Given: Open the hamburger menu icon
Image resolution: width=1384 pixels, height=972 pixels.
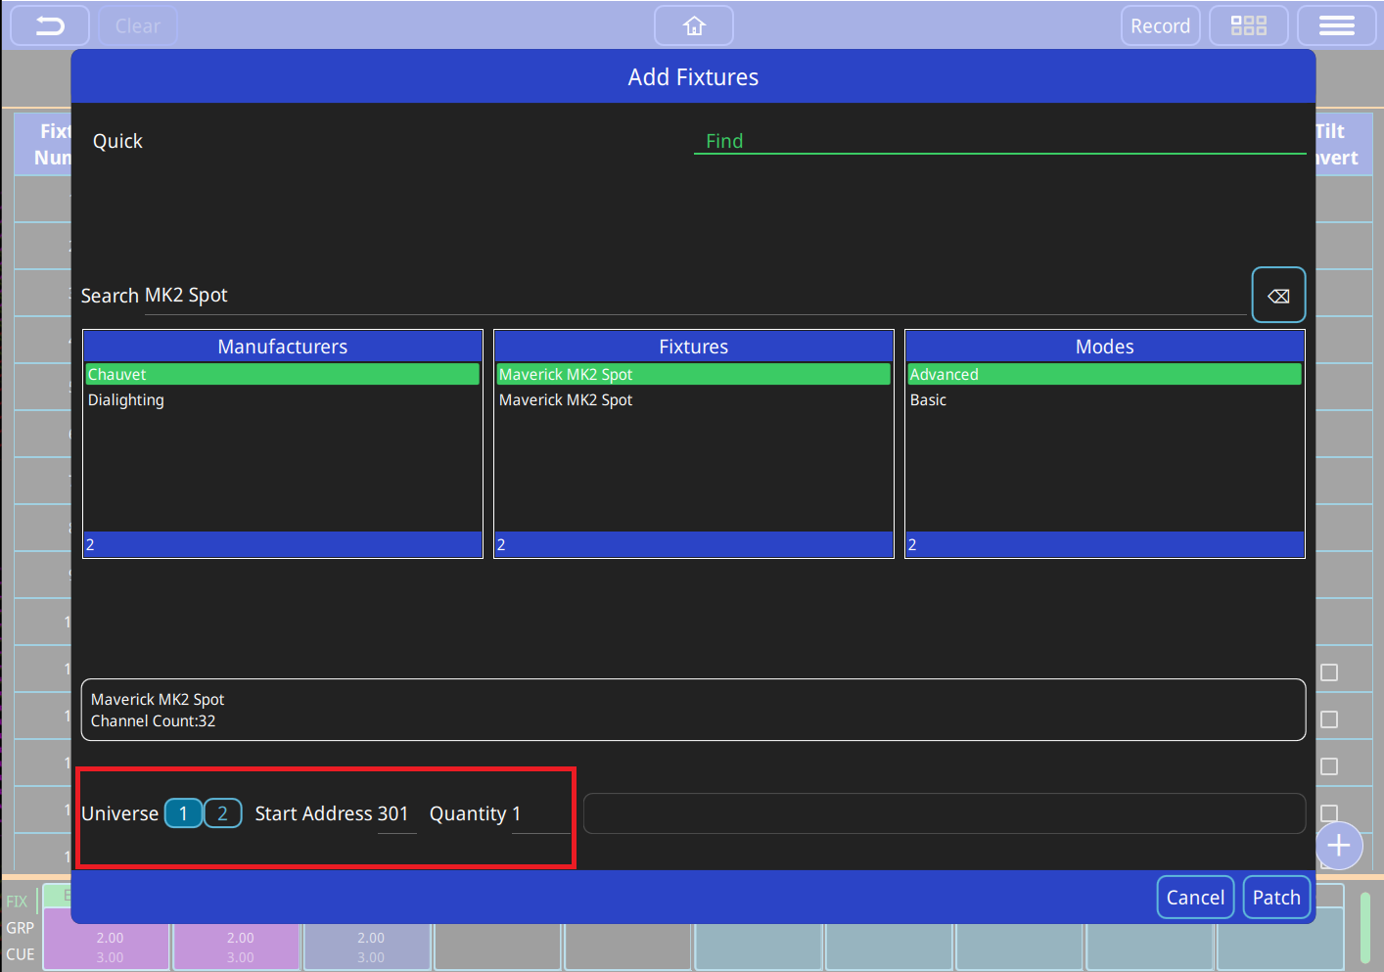Looking at the screenshot, I should (x=1336, y=26).
